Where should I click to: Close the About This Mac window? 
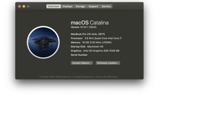point(19,6)
